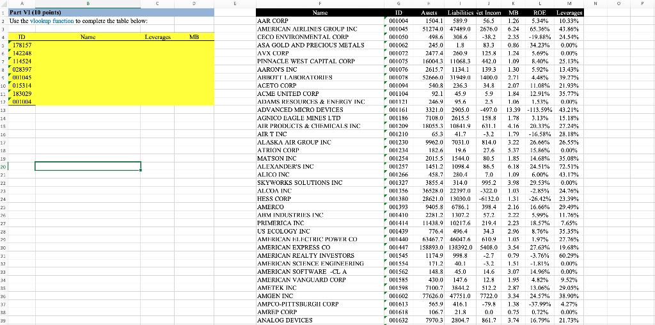Select 'ALEXANDER'S INC' cell
Image resolution: width=655 pixels, height=325 pixels.
point(320,166)
